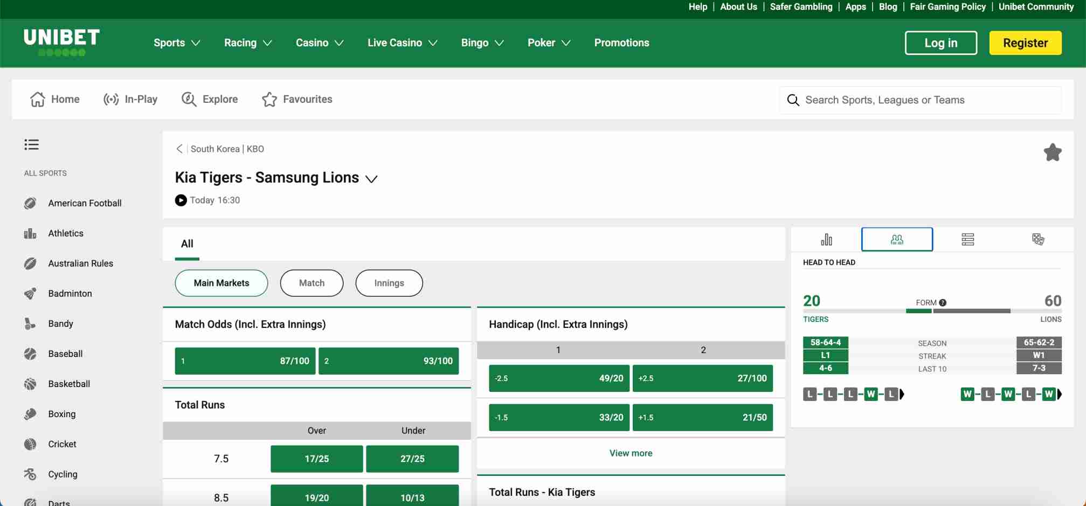Open the table standings icon tab
1086x506 pixels.
click(x=967, y=239)
